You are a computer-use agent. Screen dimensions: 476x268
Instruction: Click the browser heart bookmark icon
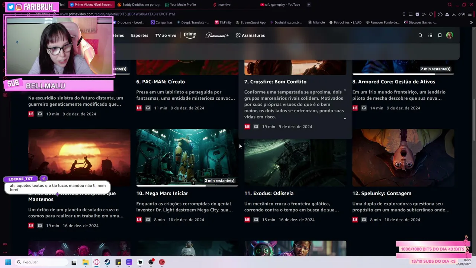pyautogui.click(x=431, y=14)
